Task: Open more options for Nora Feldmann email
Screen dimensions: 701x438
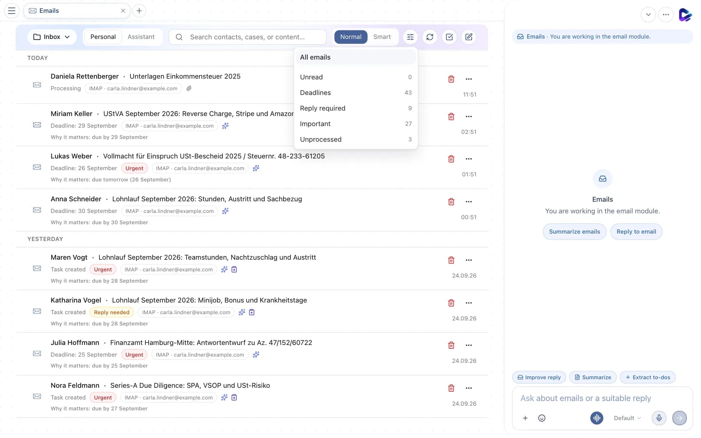Action: 469,388
